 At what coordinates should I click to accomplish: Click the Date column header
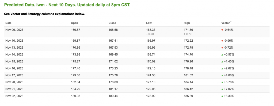(x=8, y=23)
